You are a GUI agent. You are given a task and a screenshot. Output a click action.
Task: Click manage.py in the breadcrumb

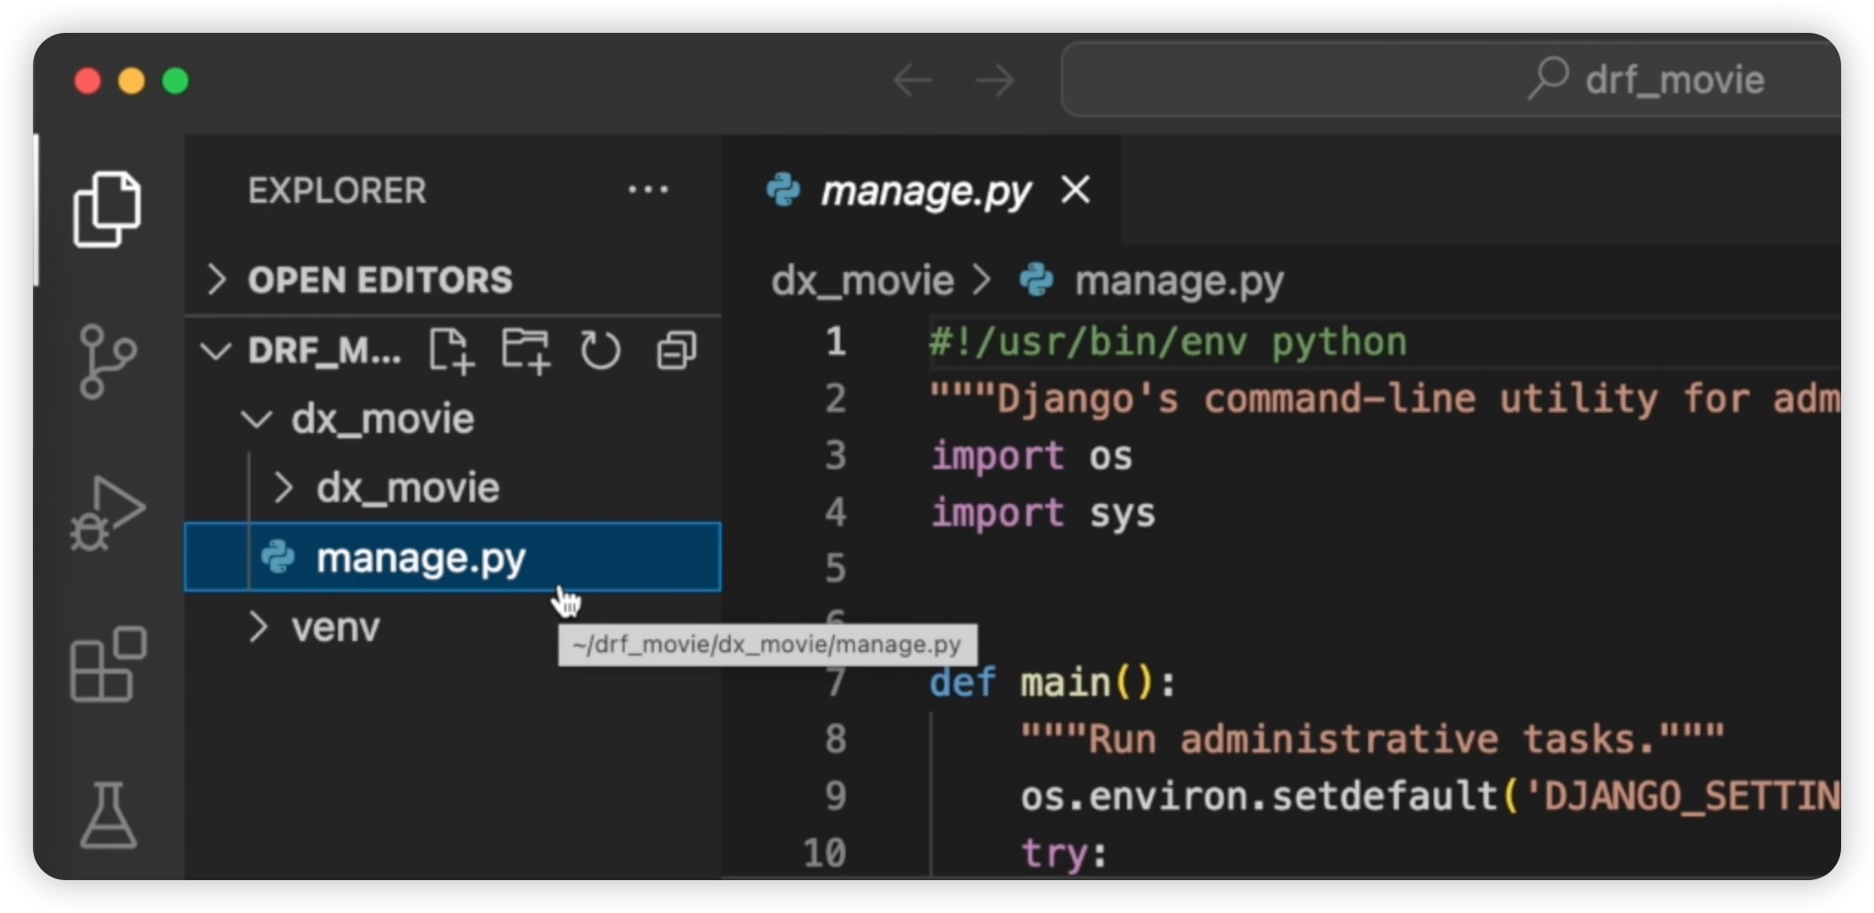tap(1178, 280)
